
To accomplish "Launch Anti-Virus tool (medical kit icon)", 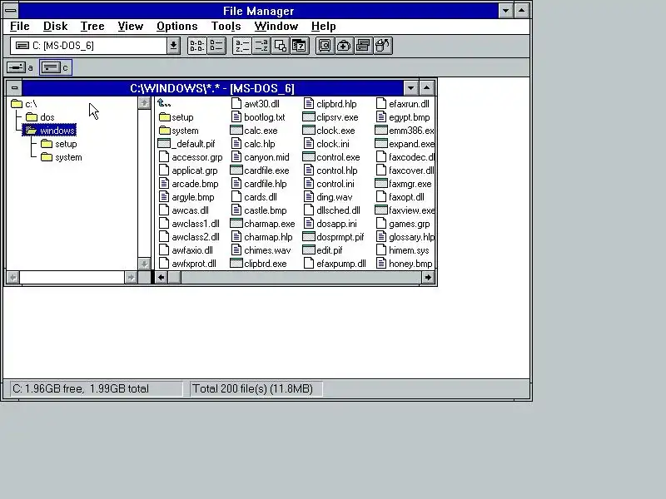I will pos(344,46).
